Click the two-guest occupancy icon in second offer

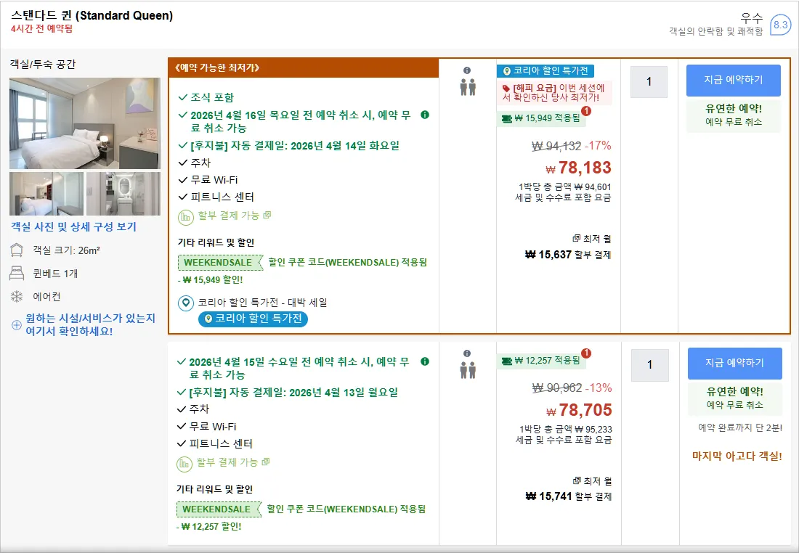coord(468,370)
